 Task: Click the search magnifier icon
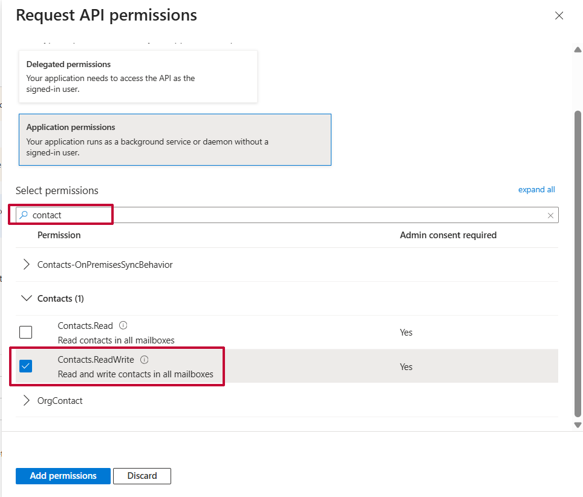[24, 215]
